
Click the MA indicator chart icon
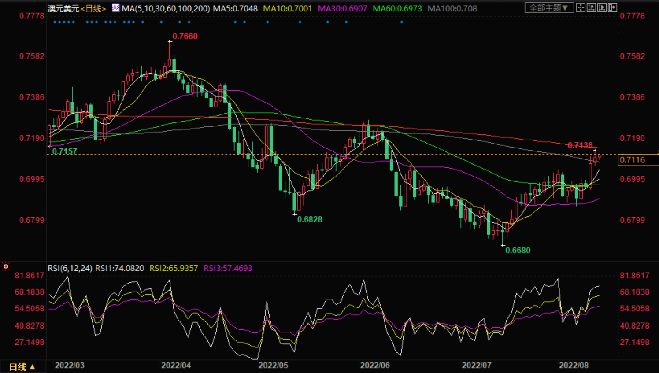point(115,7)
